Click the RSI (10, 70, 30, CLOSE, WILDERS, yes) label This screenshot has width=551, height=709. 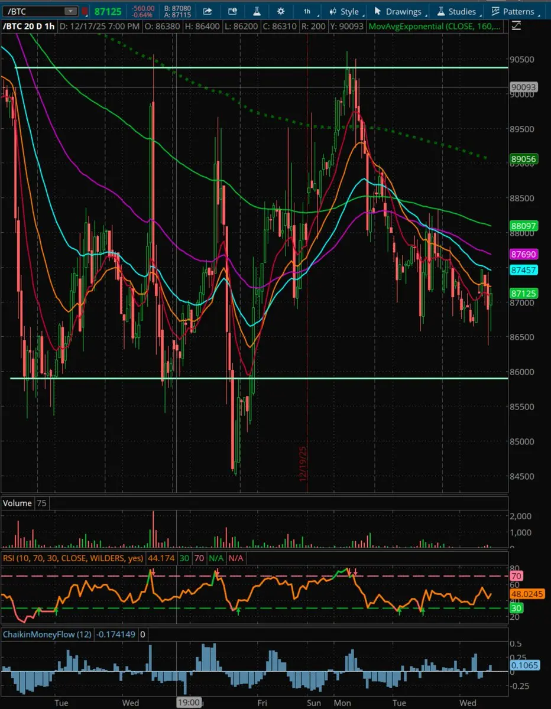click(x=73, y=558)
